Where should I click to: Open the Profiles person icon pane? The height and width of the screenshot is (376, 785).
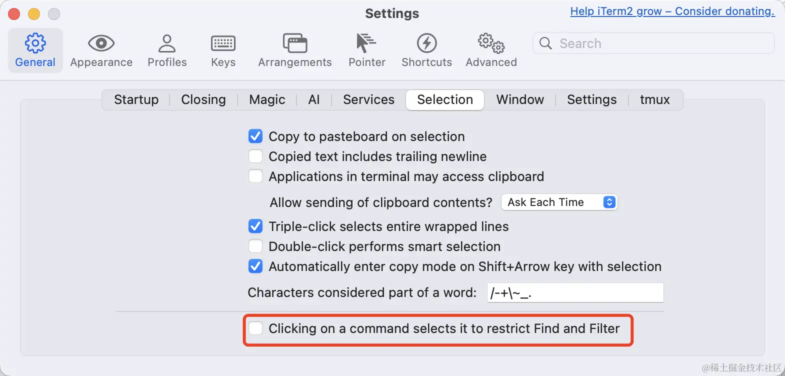[x=167, y=43]
